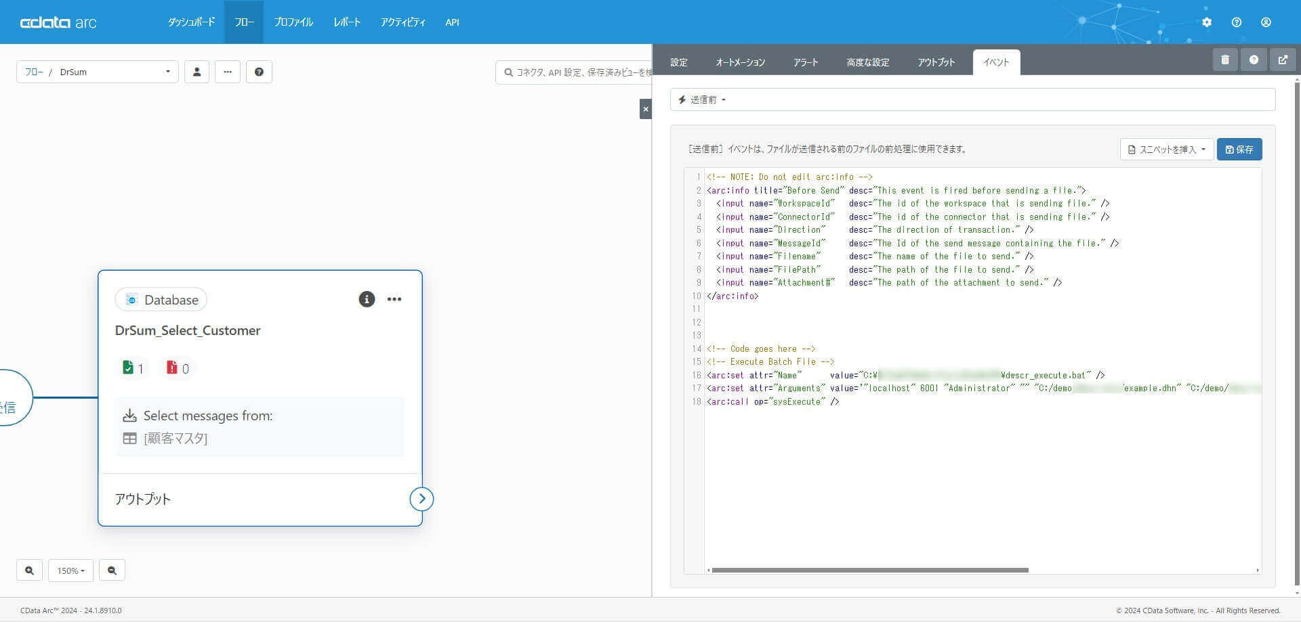Screen dimensions: 1301x622
Task: Expand the スニペットを挿入 snippet dropdown
Action: (x=1166, y=149)
